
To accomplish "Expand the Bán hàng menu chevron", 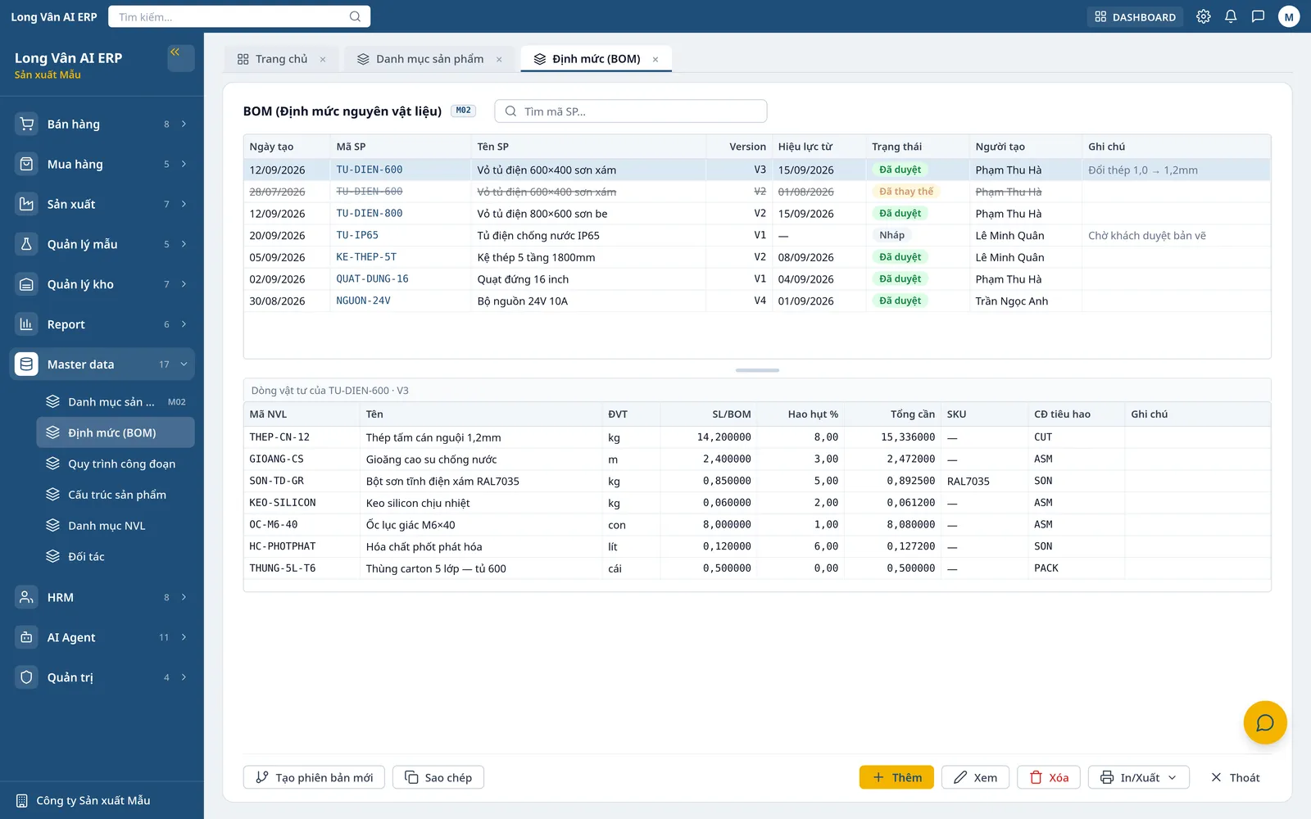I will coord(184,124).
